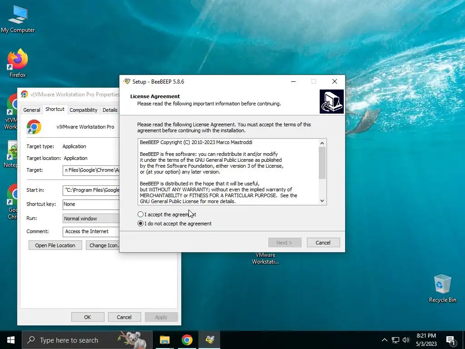
Task: Open My Computer desktop icon
Action: [18, 19]
